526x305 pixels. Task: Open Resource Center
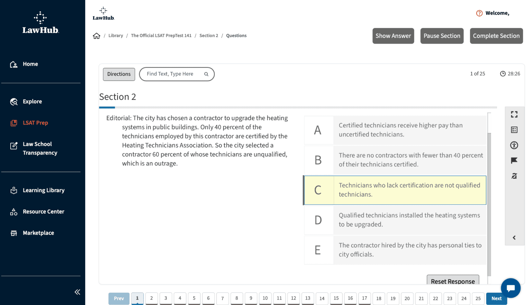43,211
